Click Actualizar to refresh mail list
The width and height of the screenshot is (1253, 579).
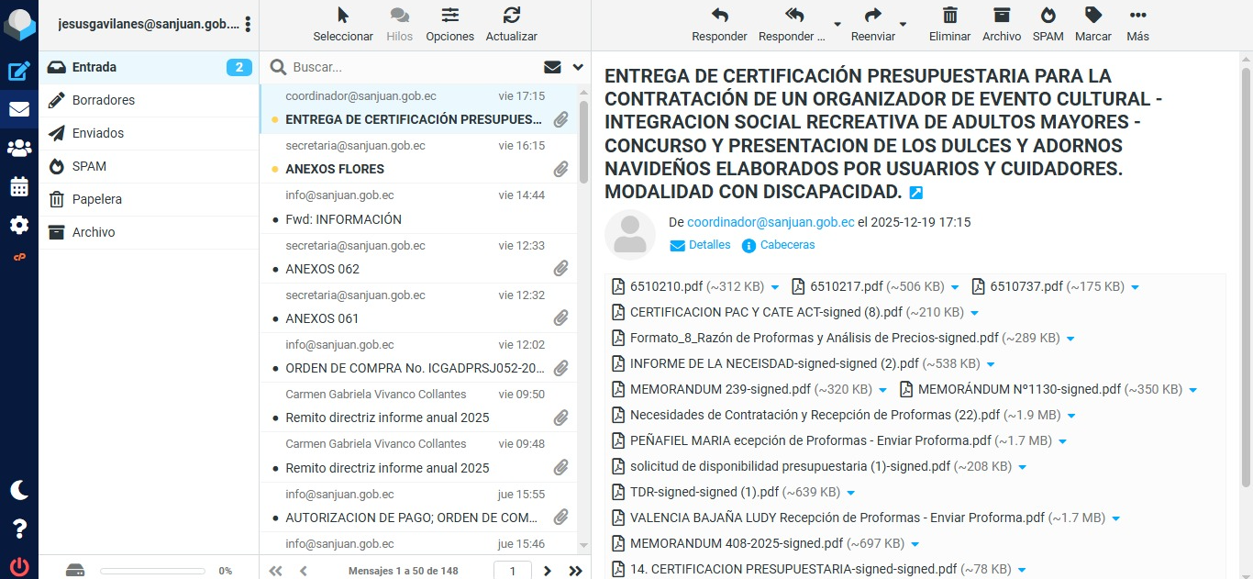(511, 23)
